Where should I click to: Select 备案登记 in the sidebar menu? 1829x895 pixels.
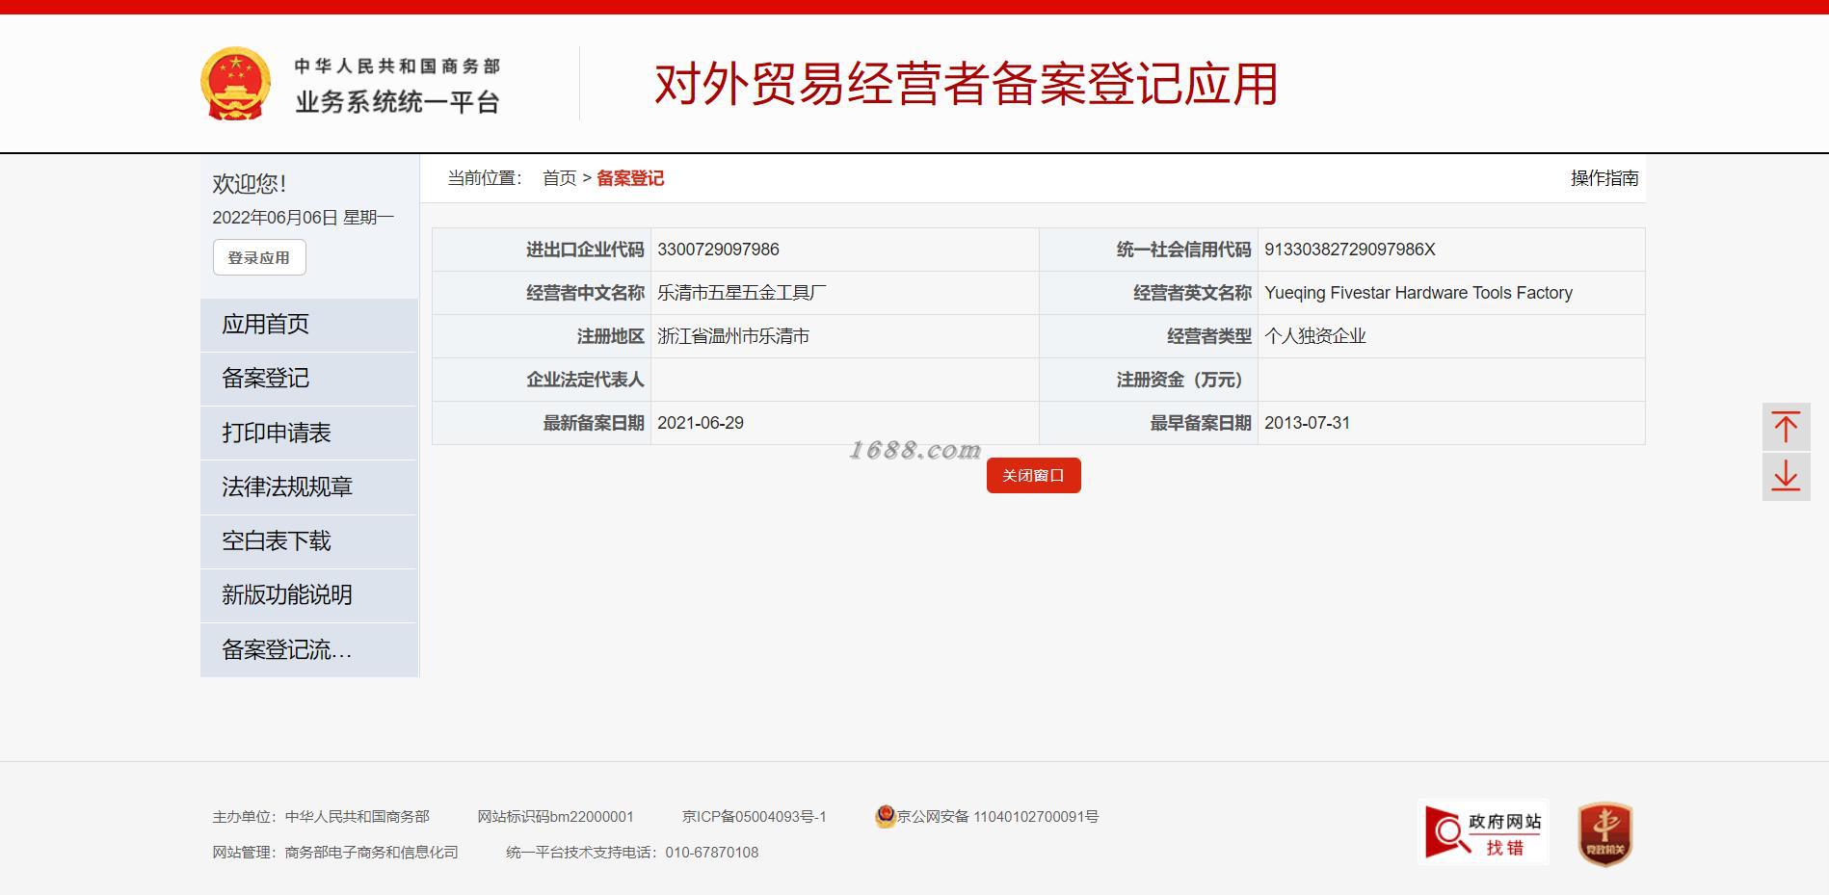pyautogui.click(x=308, y=379)
